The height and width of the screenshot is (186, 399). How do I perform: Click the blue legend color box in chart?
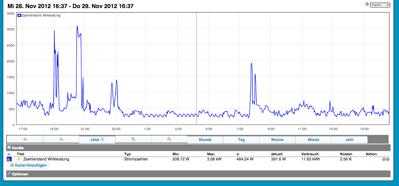click(x=19, y=15)
